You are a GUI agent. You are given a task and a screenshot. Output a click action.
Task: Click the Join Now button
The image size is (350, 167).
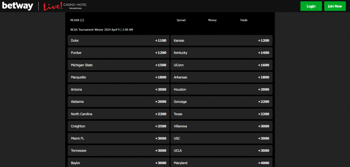point(335,6)
